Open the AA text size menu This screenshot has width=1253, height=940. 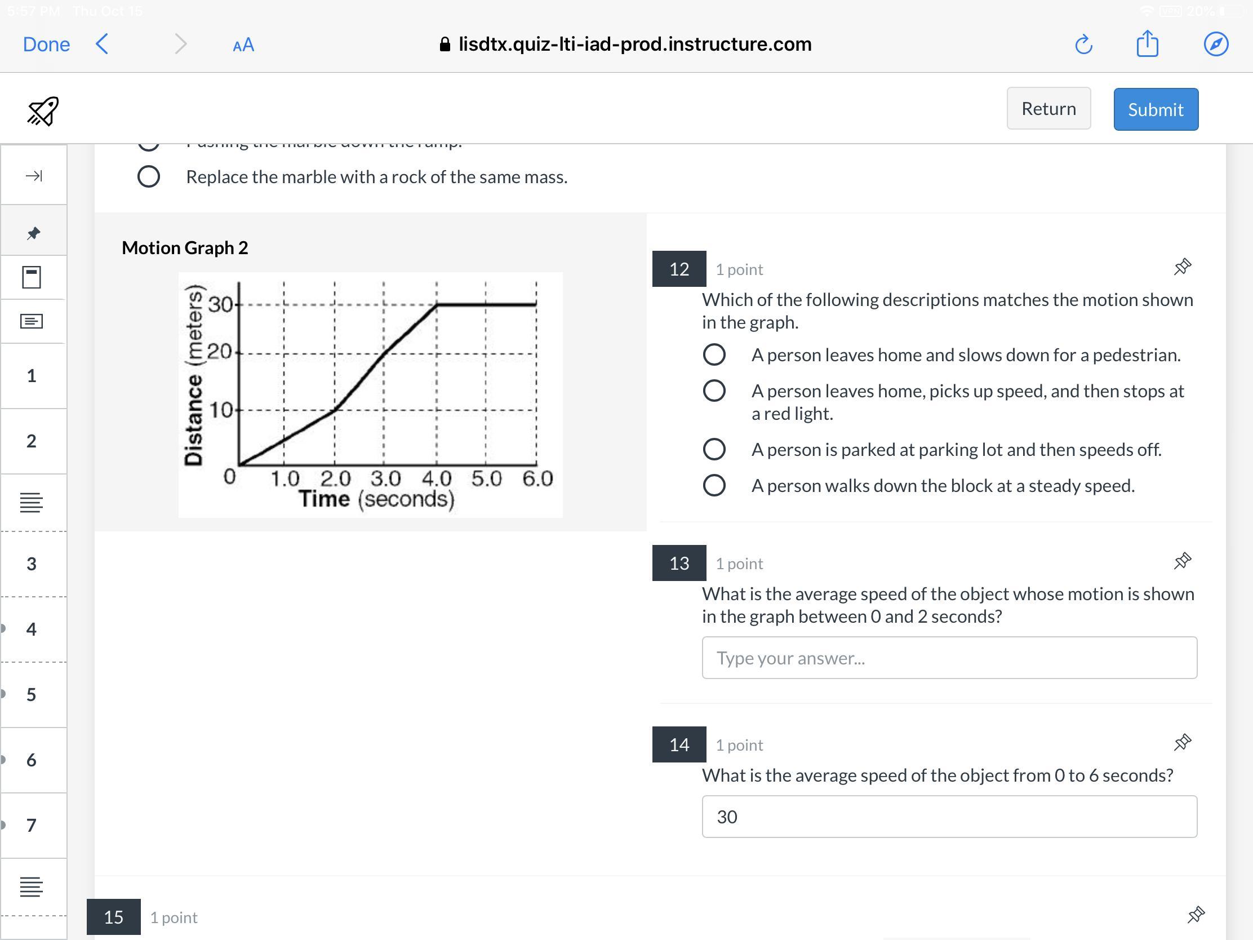pyautogui.click(x=243, y=45)
